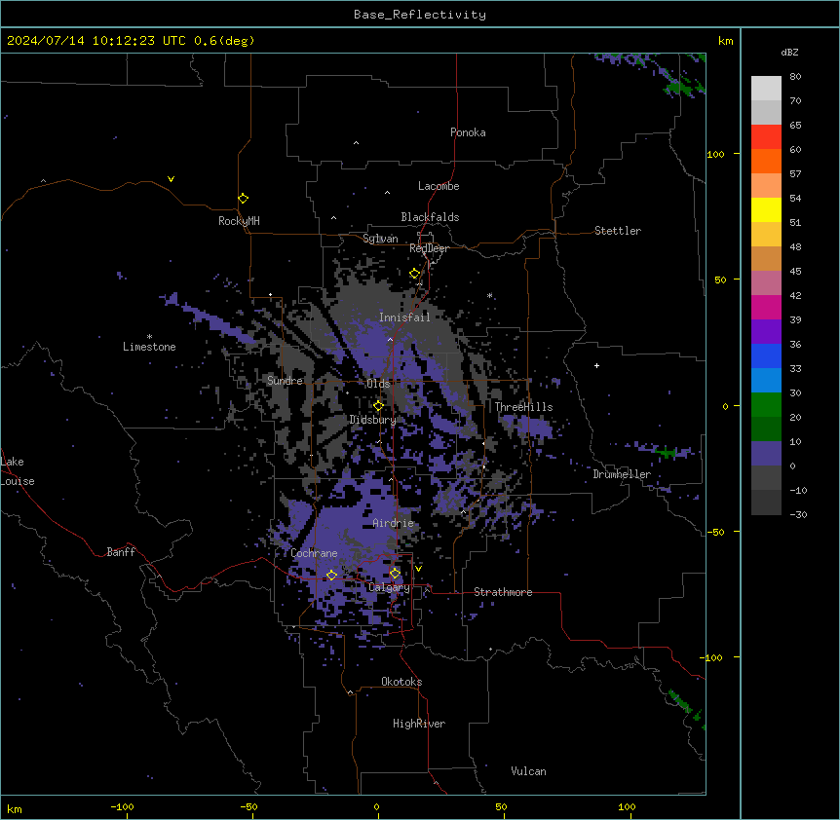Click the green 20-30 dBZ legend swatch

pos(766,405)
